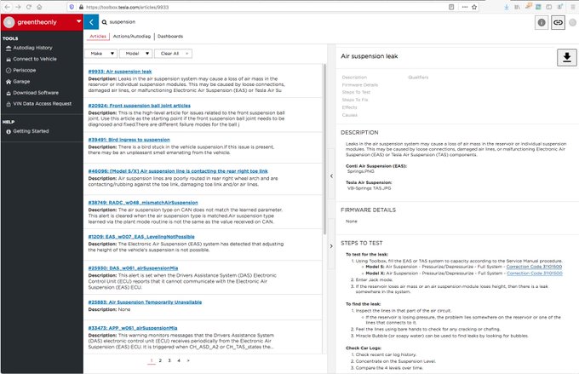The image size is (579, 374).
Task: Download the Air suspension leak article
Action: pos(567,57)
